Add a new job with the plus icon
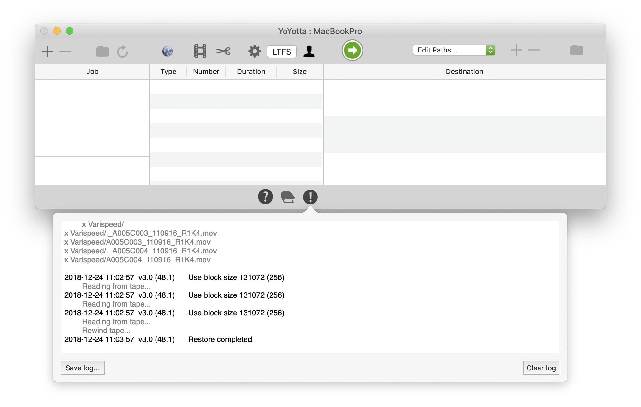Viewport: 641px width, 407px height. pyautogui.click(x=47, y=51)
